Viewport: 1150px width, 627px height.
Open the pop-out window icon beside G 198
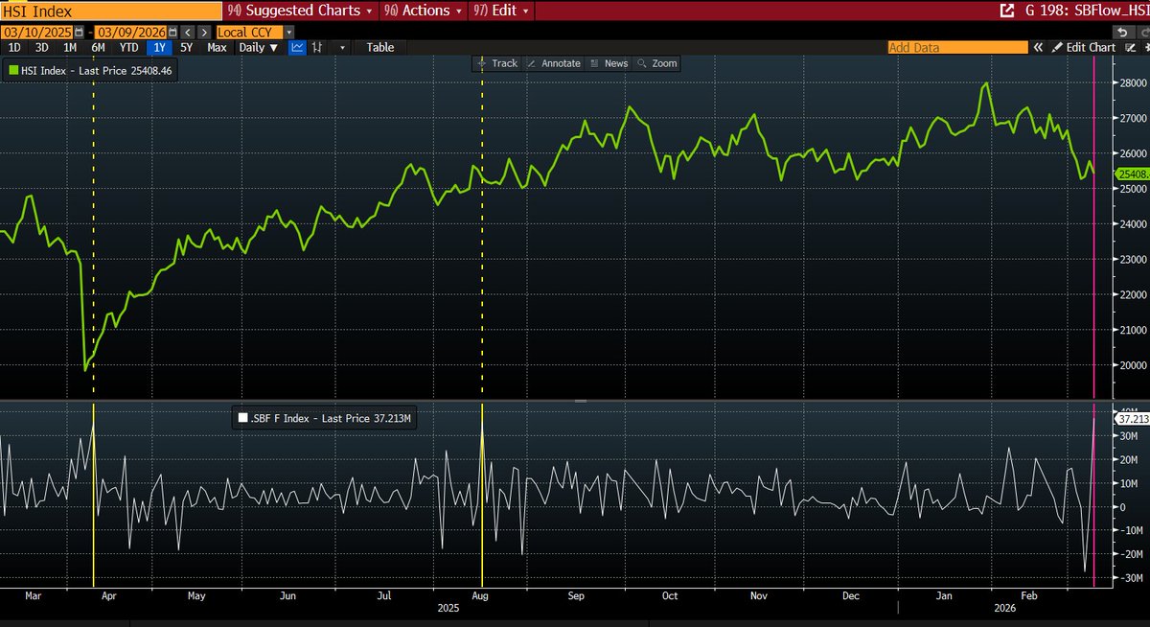tap(1007, 11)
